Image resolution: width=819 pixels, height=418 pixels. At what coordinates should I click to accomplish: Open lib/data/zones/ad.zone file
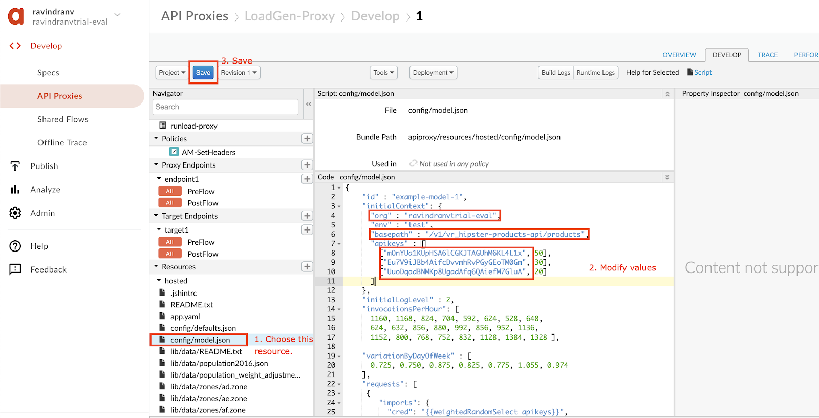point(209,387)
